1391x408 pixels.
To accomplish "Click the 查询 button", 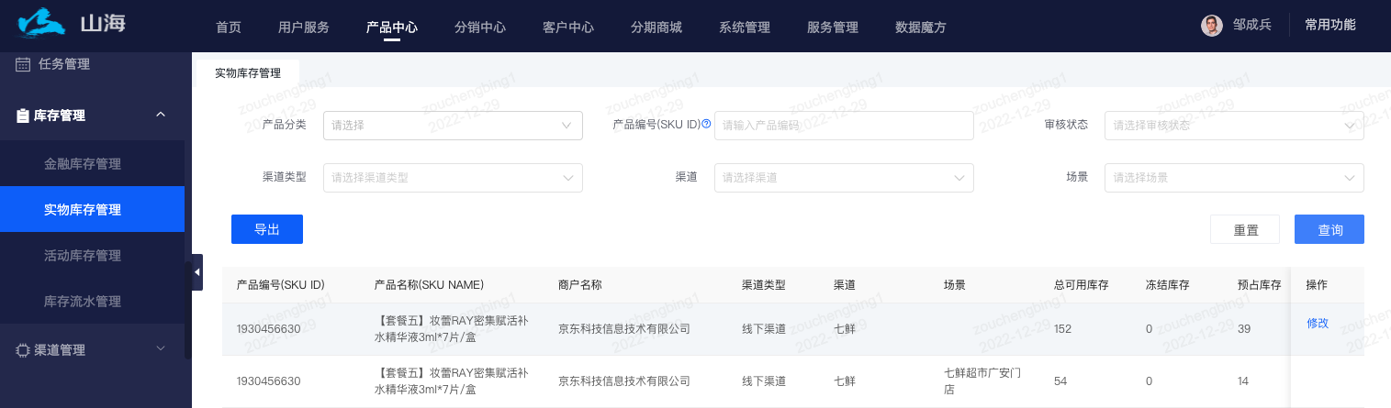I will click(1329, 229).
